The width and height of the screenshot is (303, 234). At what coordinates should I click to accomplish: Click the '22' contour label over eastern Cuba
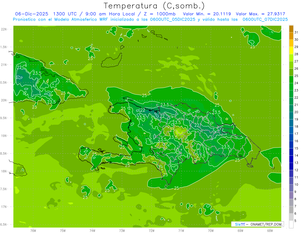click(x=19, y=67)
